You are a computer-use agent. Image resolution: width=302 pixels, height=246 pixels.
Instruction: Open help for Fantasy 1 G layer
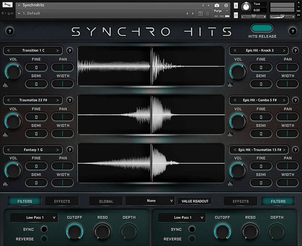(x=70, y=150)
